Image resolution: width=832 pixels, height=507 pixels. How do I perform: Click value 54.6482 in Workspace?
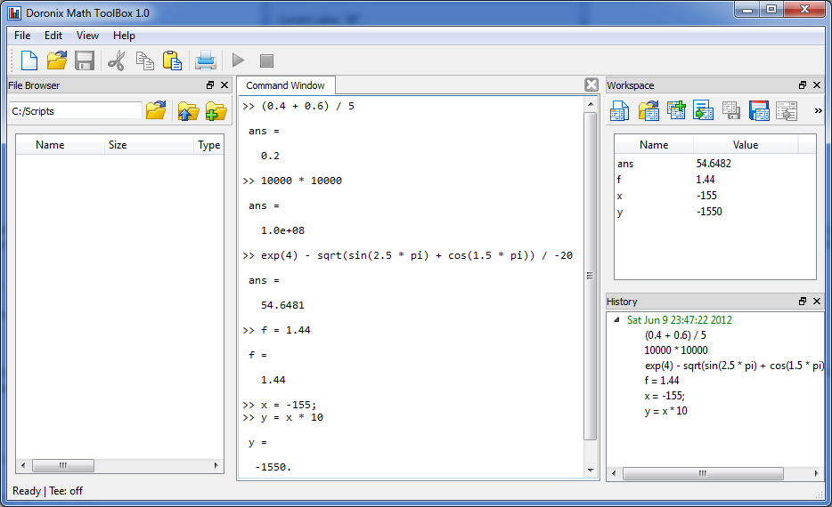tap(714, 164)
